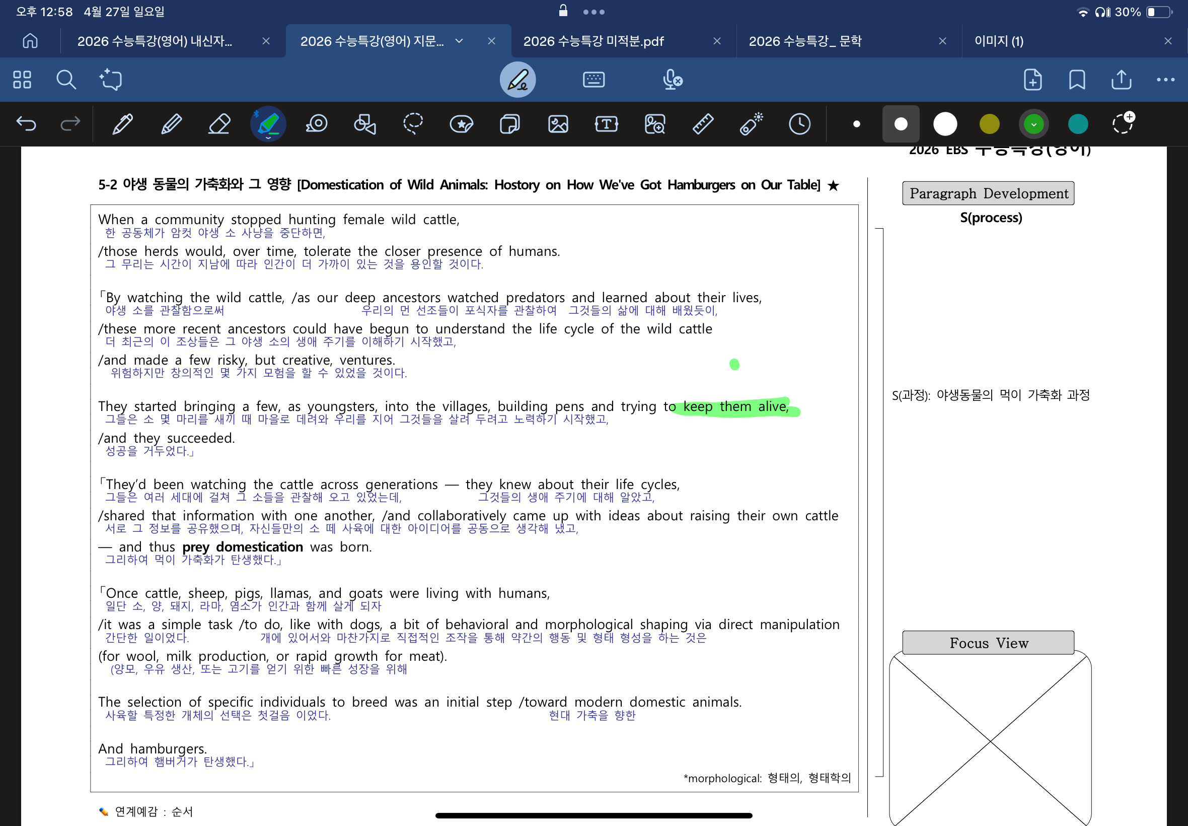Pick the teal highlighter color

1078,124
